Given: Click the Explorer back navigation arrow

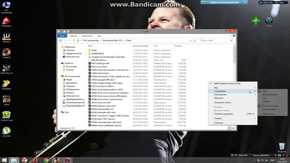Looking at the screenshot, I should (61, 40).
